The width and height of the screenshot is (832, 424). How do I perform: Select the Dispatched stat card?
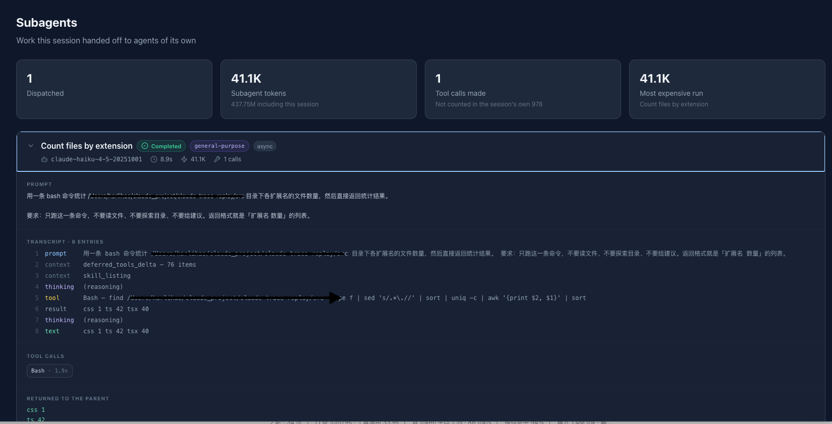click(x=115, y=89)
